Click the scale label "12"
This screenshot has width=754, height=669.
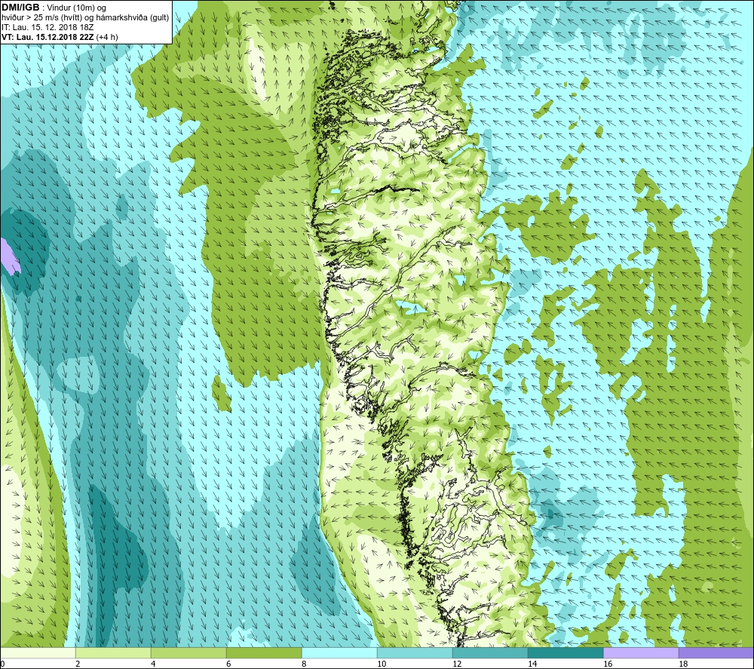click(457, 664)
